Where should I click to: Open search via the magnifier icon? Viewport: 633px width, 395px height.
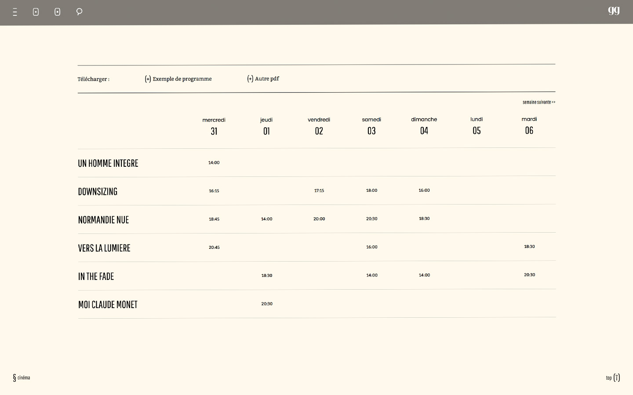tap(79, 12)
